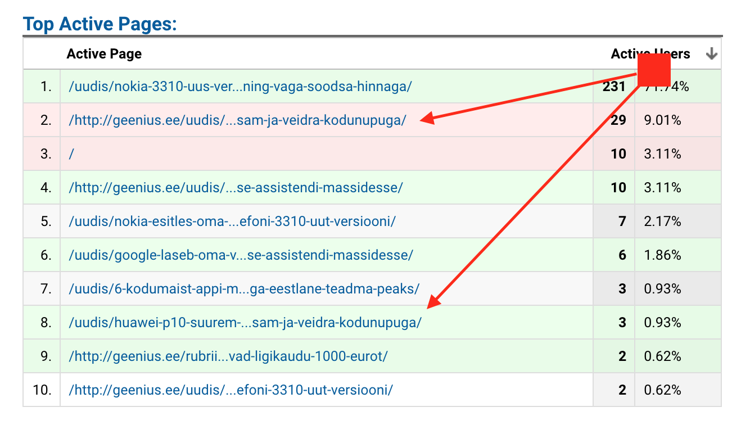The height and width of the screenshot is (425, 750).
Task: Open the google-laseb-oma-v page link
Action: coord(241,255)
